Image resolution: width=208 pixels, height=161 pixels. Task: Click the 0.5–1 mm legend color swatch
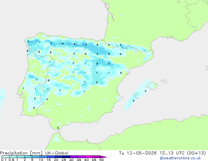pyautogui.click(x=13, y=157)
